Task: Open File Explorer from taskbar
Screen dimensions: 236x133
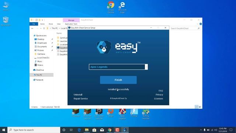Action: coord(87,130)
